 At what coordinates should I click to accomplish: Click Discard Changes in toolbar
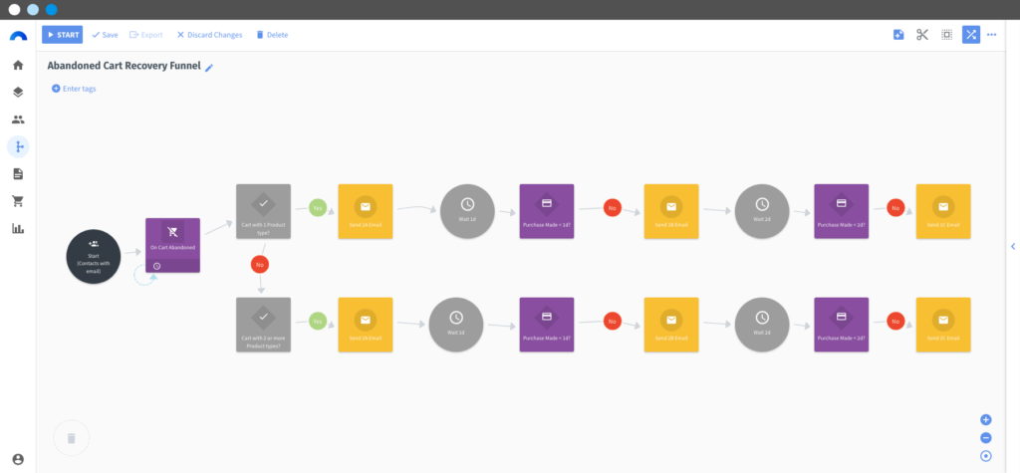coord(209,35)
